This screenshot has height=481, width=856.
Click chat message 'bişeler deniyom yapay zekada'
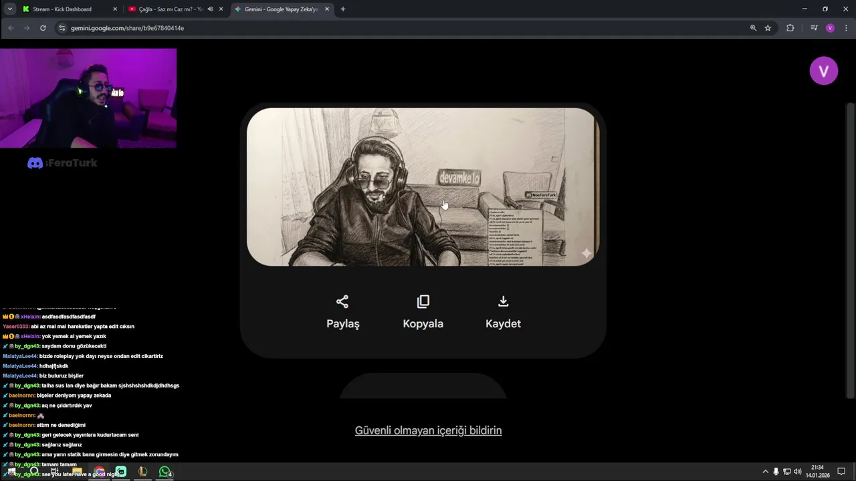[74, 395]
